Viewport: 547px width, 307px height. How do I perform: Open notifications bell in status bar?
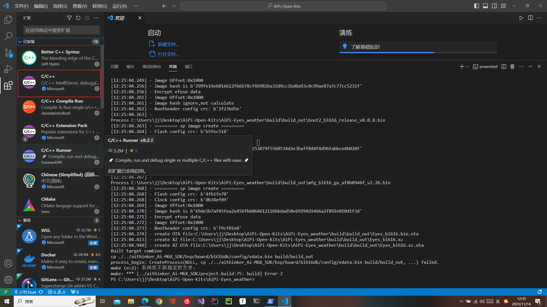click(x=540, y=292)
